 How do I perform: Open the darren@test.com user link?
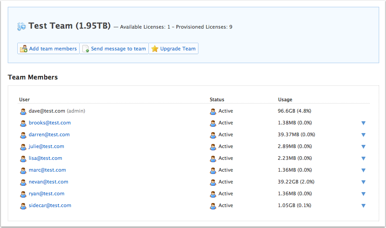click(x=49, y=134)
